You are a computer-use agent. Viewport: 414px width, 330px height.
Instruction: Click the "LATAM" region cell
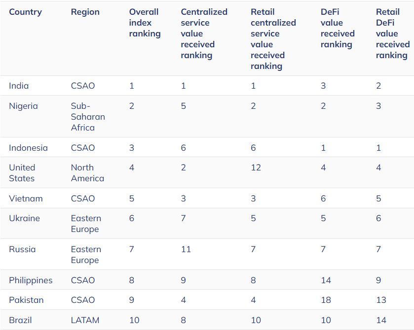tap(85, 320)
